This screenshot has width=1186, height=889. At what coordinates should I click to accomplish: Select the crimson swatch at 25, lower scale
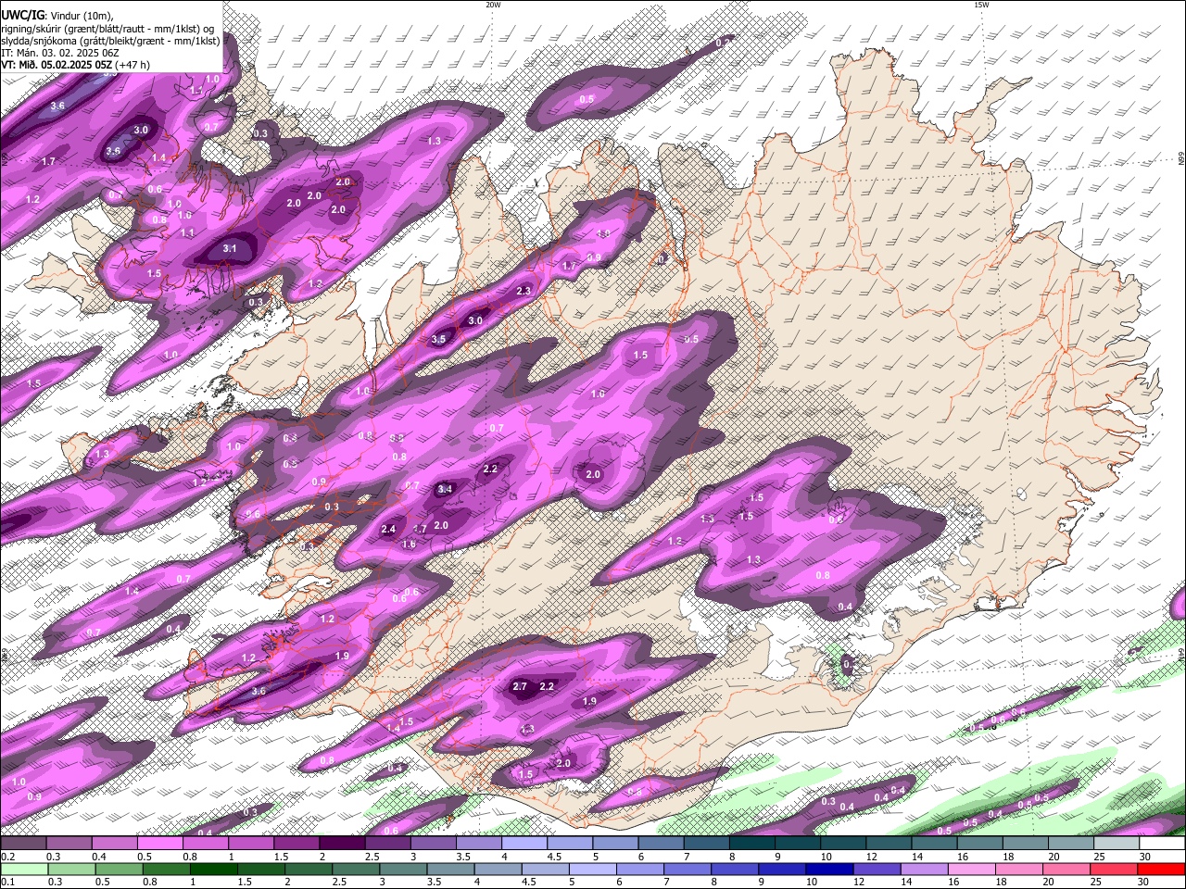pos(1114,869)
